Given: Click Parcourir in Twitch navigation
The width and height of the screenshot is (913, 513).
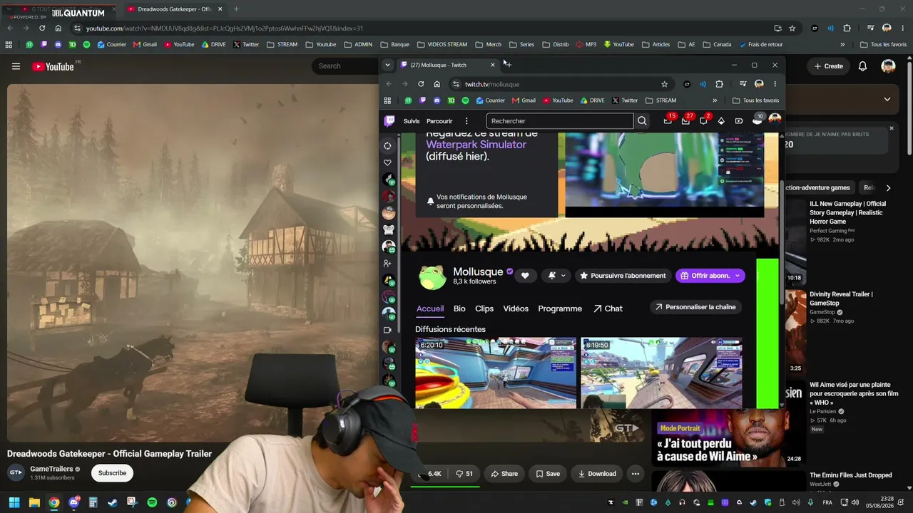Looking at the screenshot, I should (x=439, y=121).
